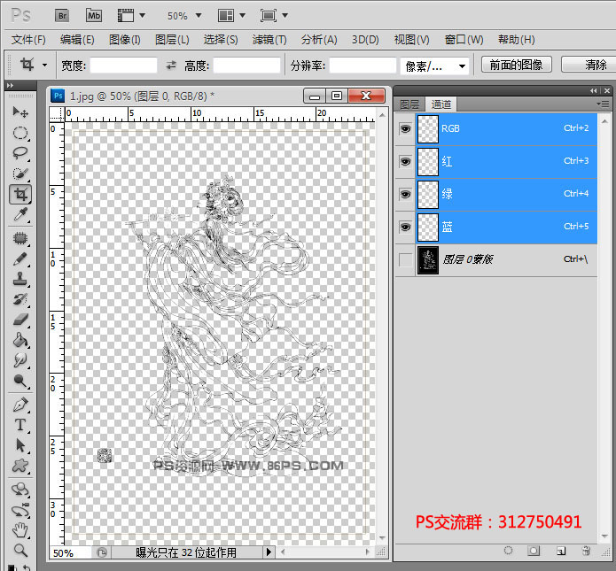
Task: Select the Eyedropper tool
Action: [20, 214]
